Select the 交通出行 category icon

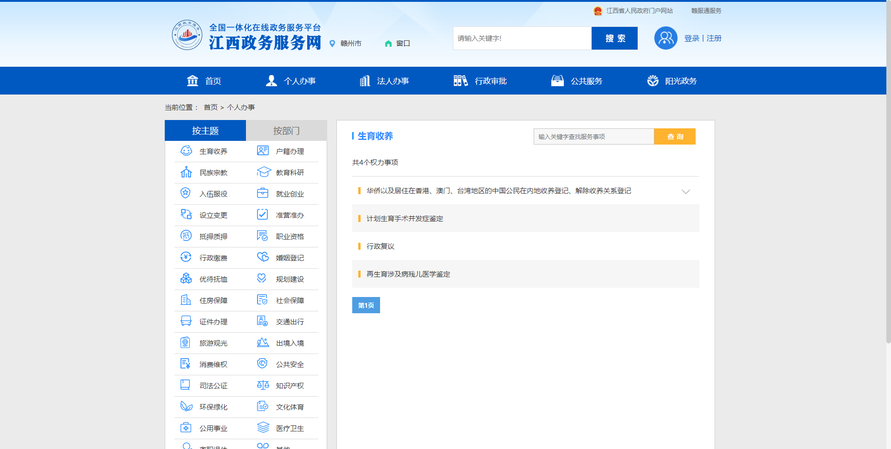coord(262,321)
